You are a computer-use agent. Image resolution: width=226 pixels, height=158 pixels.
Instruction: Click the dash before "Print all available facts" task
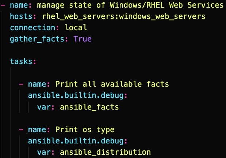pyautogui.click(x=21, y=84)
